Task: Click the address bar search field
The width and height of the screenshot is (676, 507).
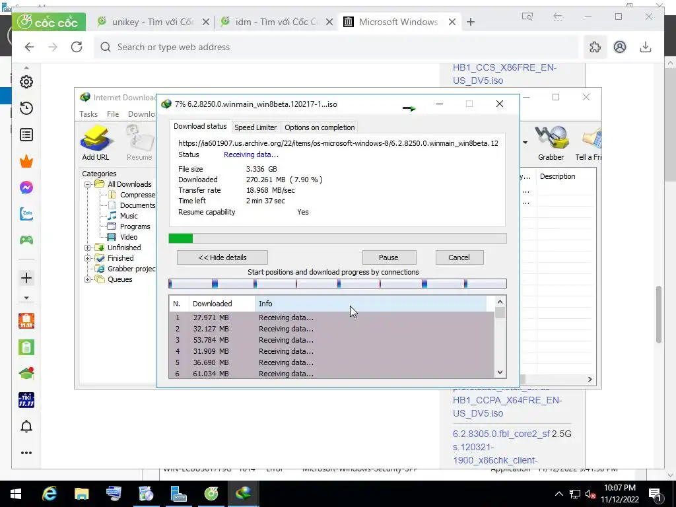Action: tap(336, 47)
